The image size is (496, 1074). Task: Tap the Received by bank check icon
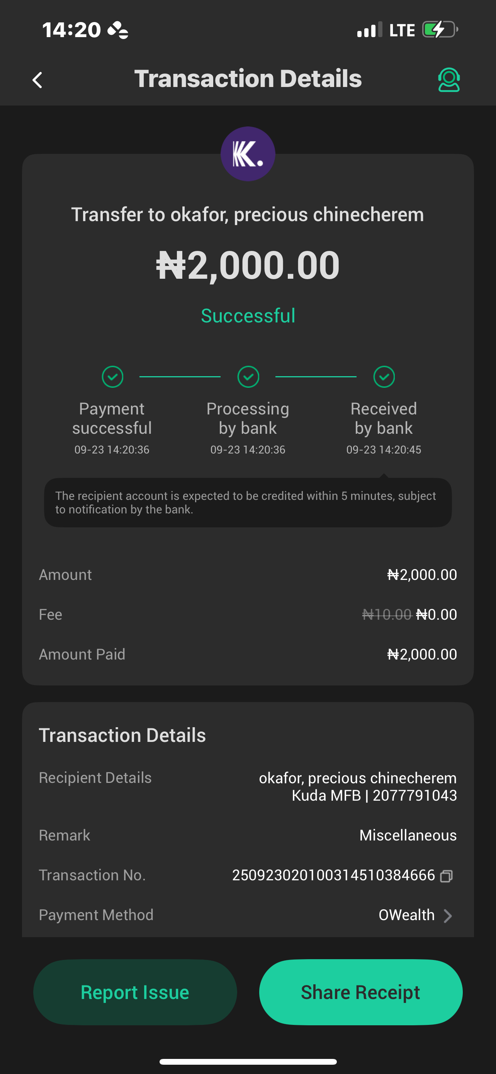pos(384,377)
